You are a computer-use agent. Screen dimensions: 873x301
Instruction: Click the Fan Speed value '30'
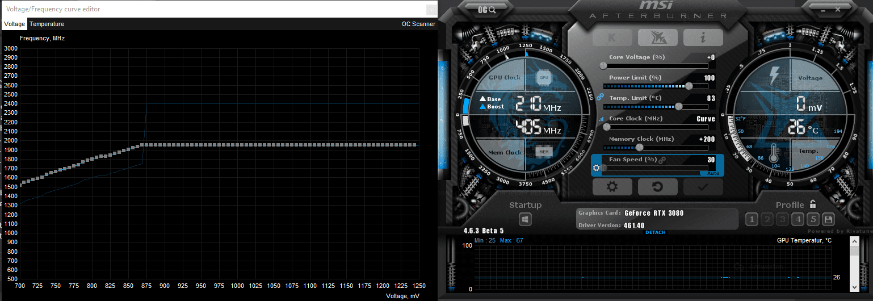click(711, 160)
